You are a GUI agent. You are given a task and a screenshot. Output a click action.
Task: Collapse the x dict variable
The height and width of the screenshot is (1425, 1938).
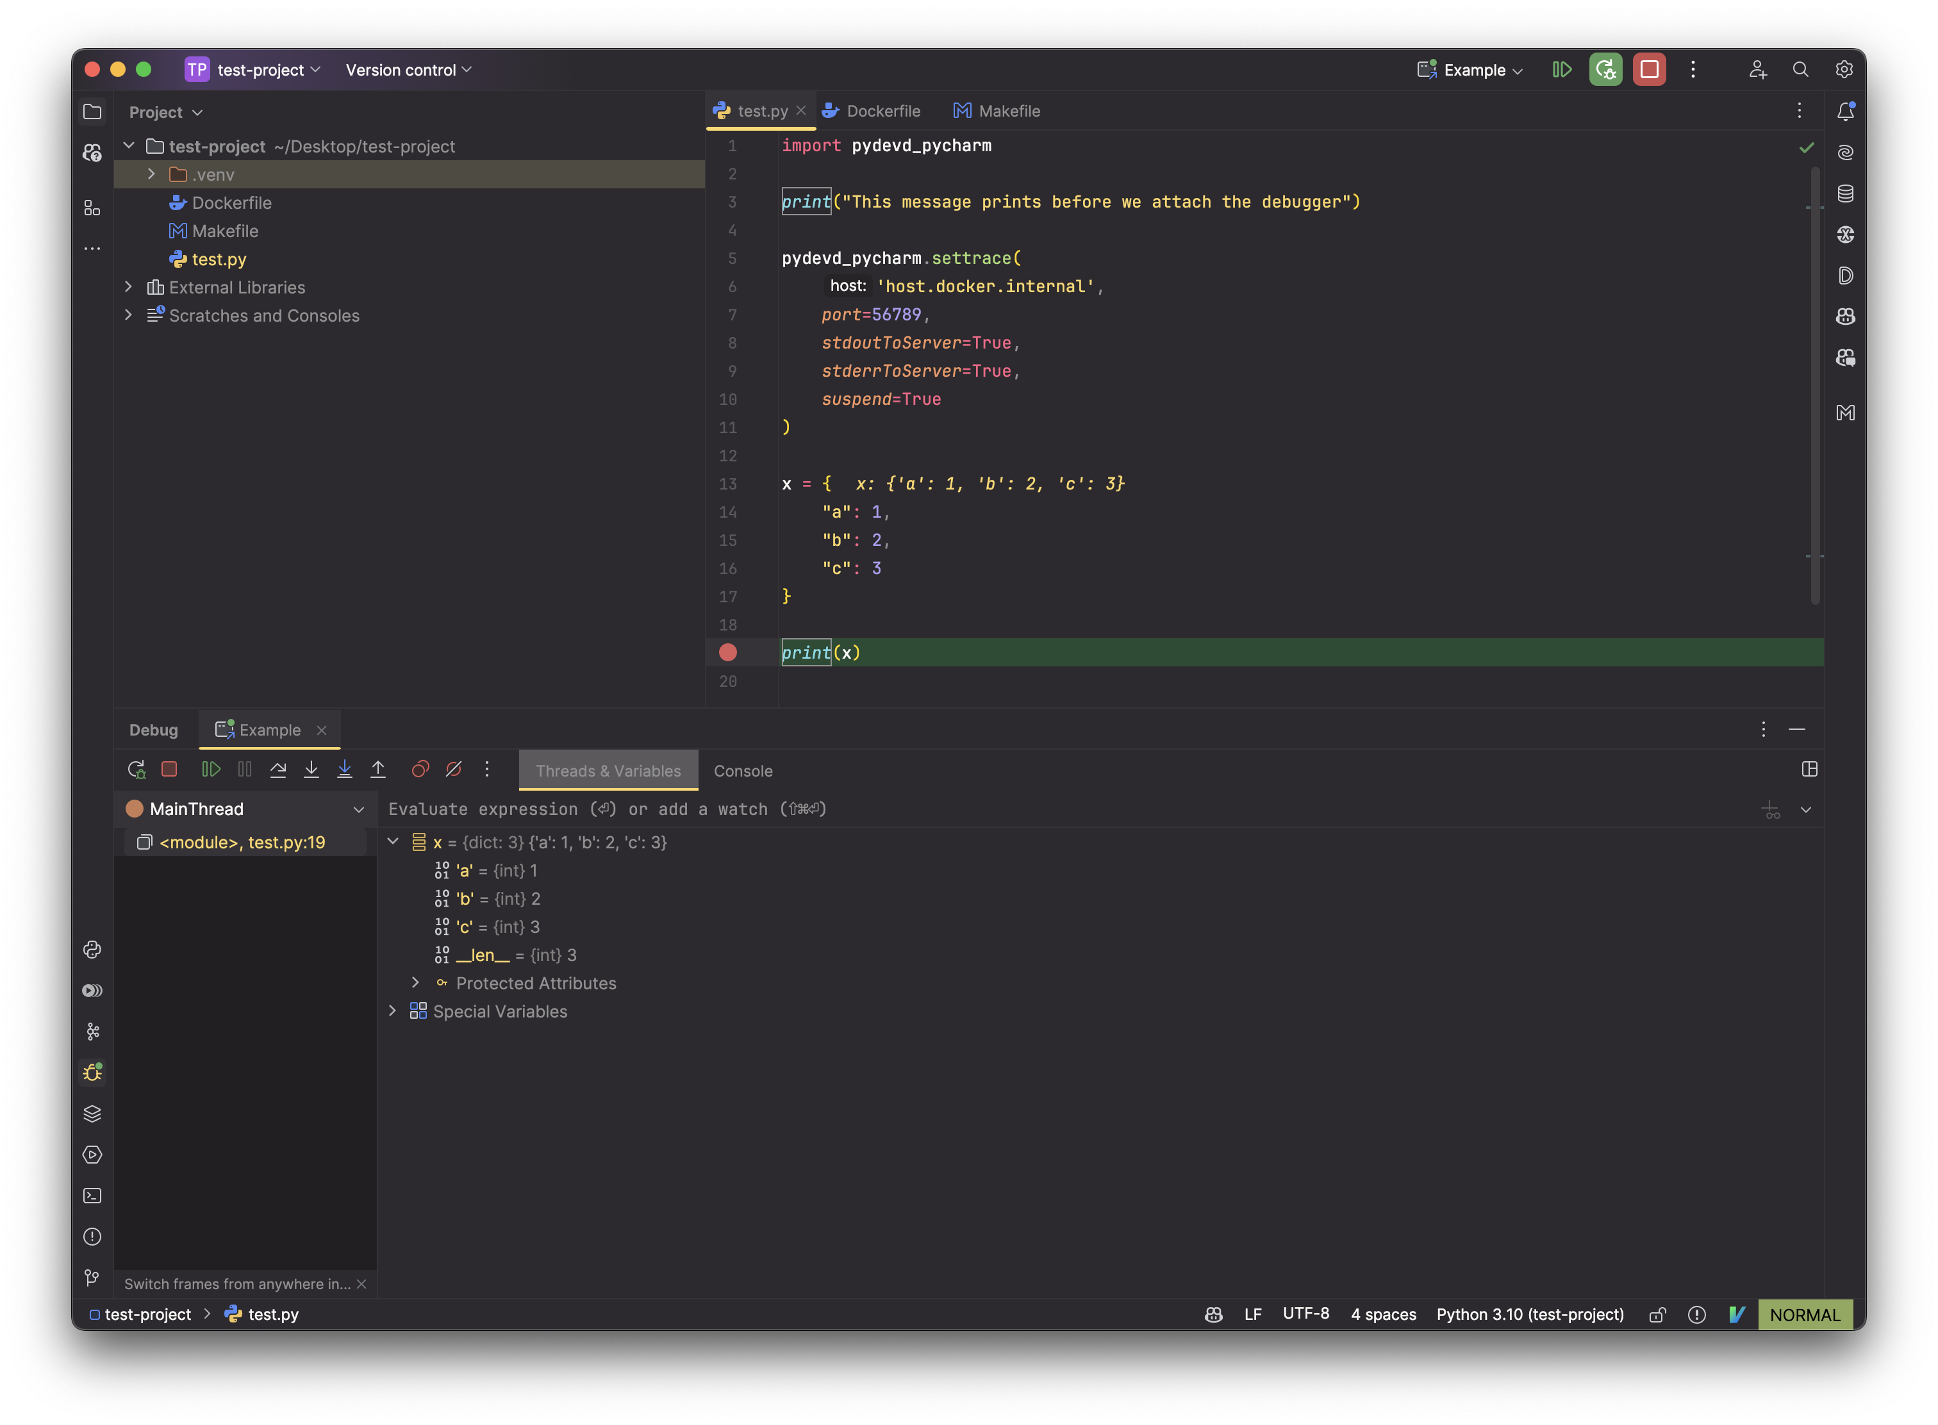(x=393, y=842)
